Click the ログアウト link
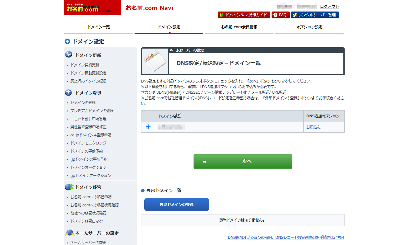This screenshot has width=408, height=245. pyautogui.click(x=329, y=7)
